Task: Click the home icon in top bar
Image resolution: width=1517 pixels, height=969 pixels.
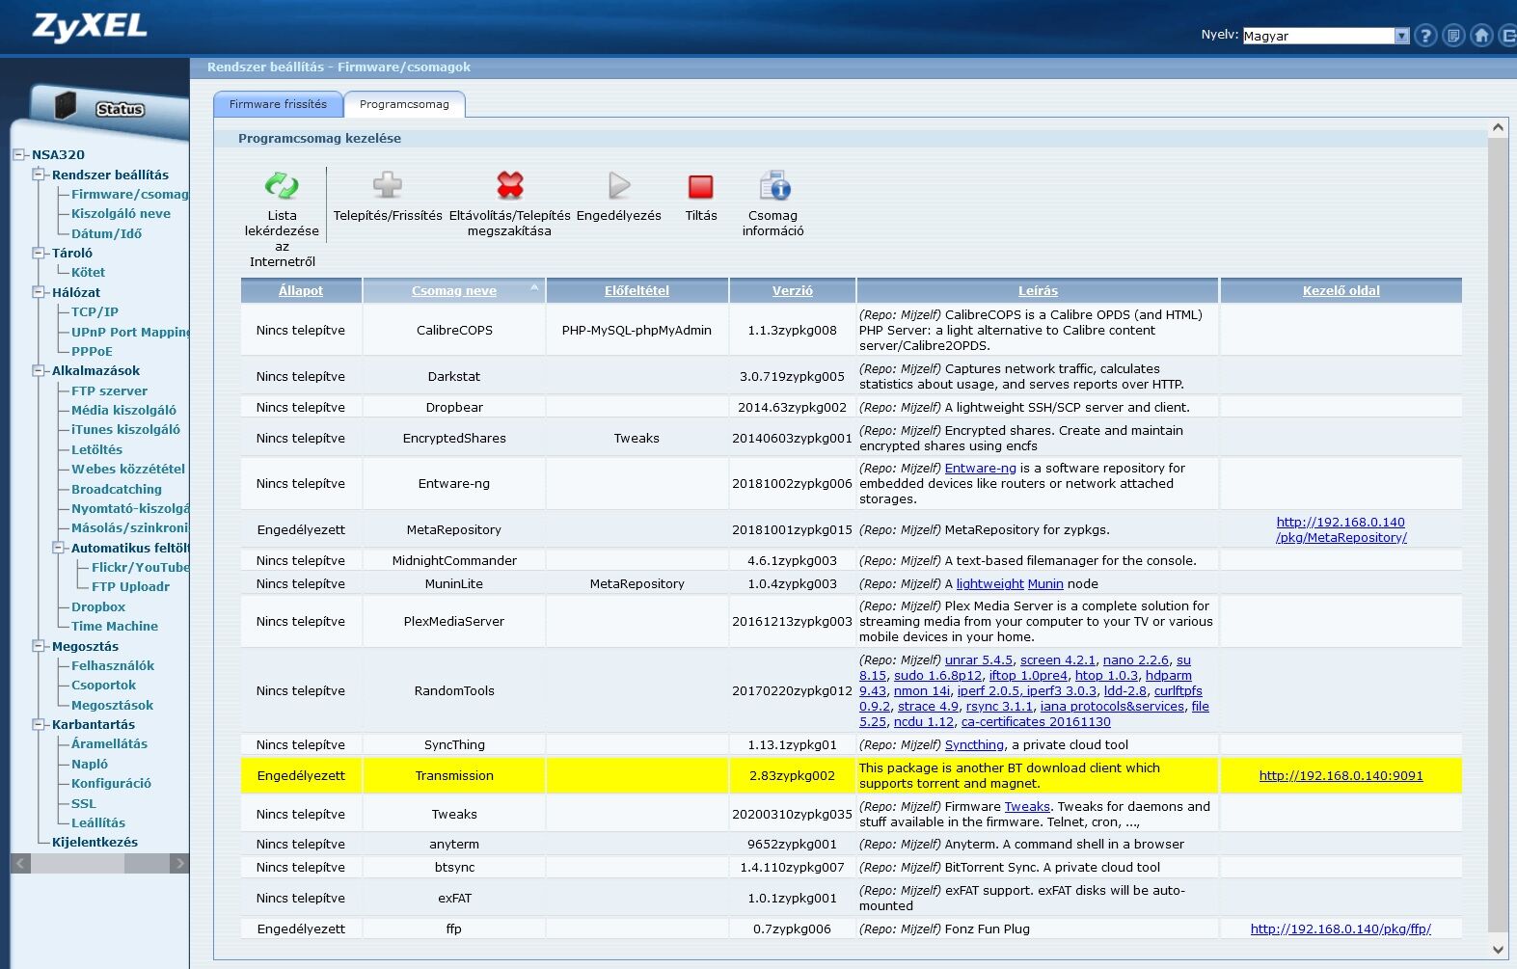Action: coord(1482,36)
